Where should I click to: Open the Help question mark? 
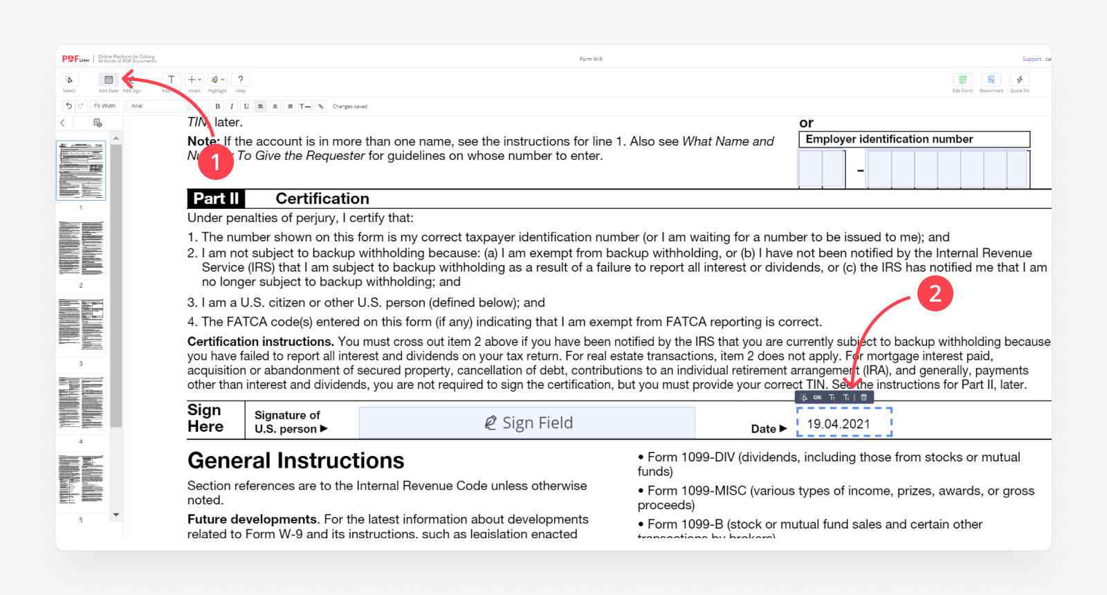tap(241, 80)
